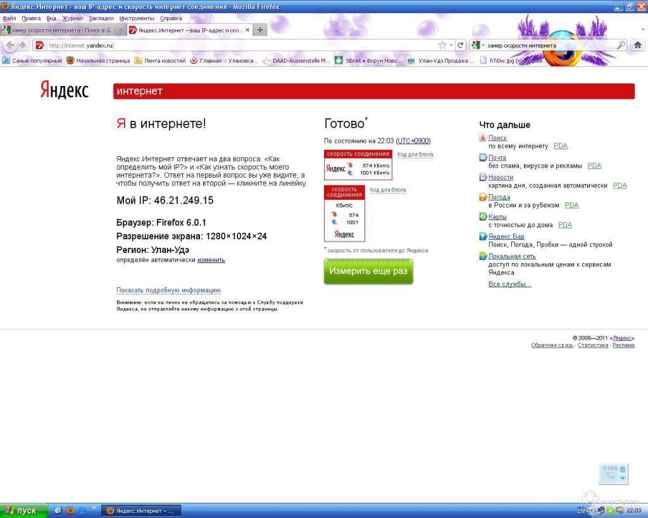
Task: Open the list all tabs dropdown arrow
Action: (x=643, y=30)
